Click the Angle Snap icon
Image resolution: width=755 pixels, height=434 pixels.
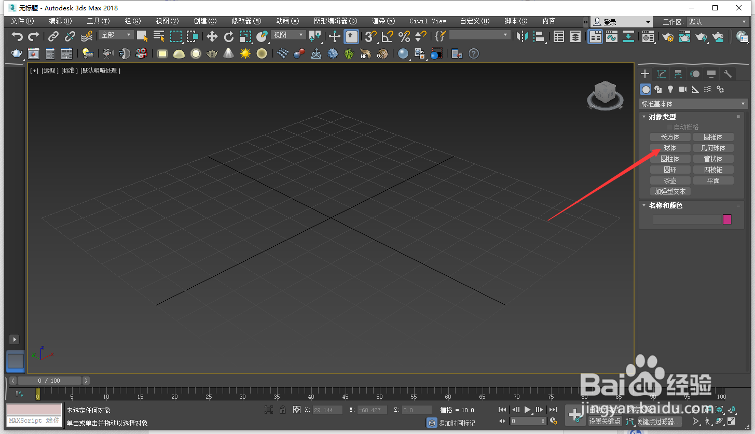tap(387, 36)
